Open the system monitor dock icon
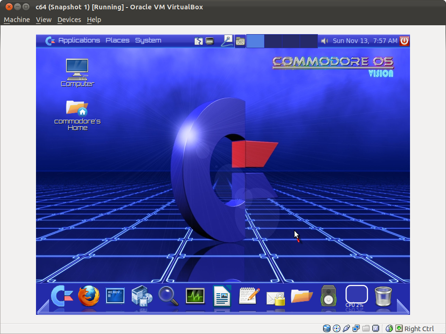The image size is (446, 334). [x=195, y=296]
